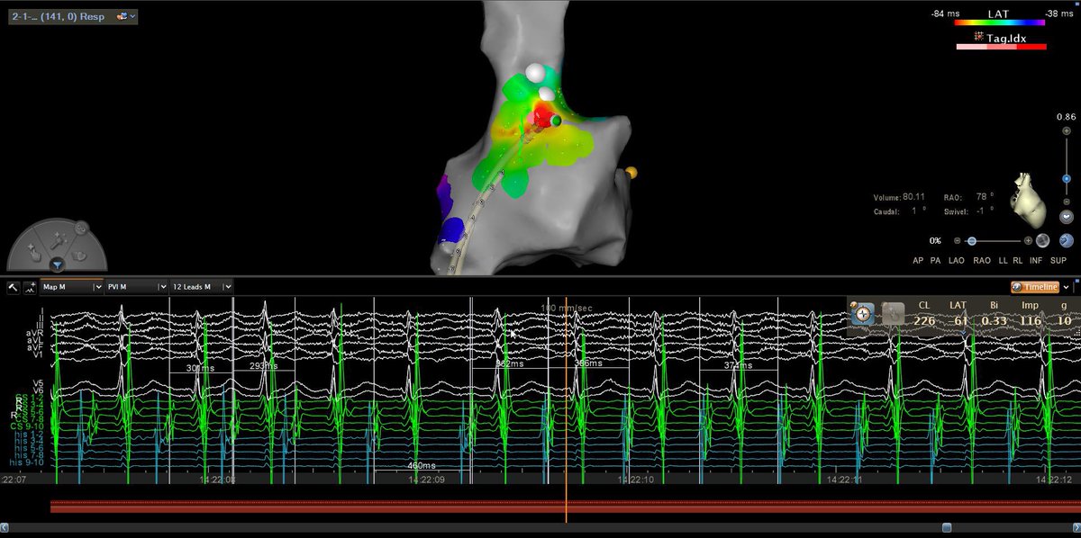Click the LAT value -61

coord(958,320)
